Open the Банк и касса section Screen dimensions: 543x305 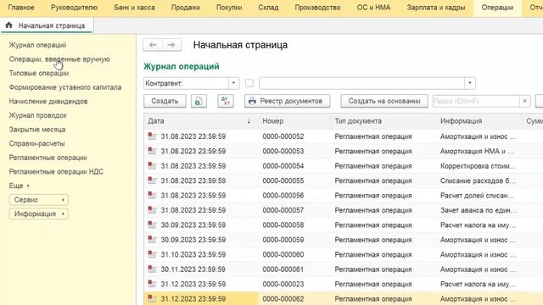click(x=134, y=8)
